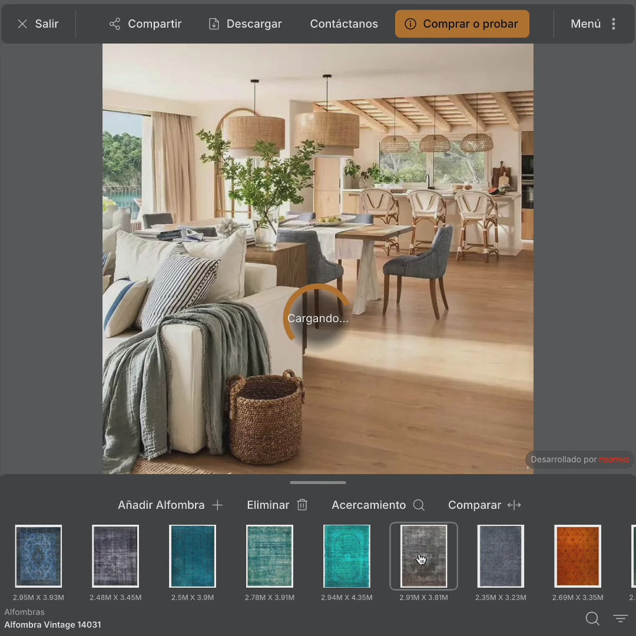Select the green rug 2.78M X 3.91M
The height and width of the screenshot is (636, 636).
click(x=270, y=556)
